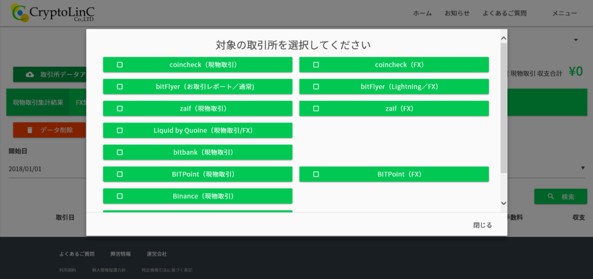593x279 pixels.
Task: Select the bitbank（現物取引）checkbox
Action: [x=120, y=152]
